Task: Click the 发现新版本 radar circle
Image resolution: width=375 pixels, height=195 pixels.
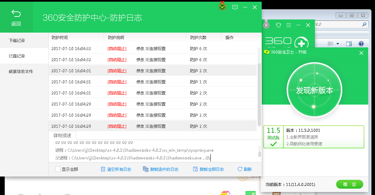Action: pyautogui.click(x=315, y=90)
